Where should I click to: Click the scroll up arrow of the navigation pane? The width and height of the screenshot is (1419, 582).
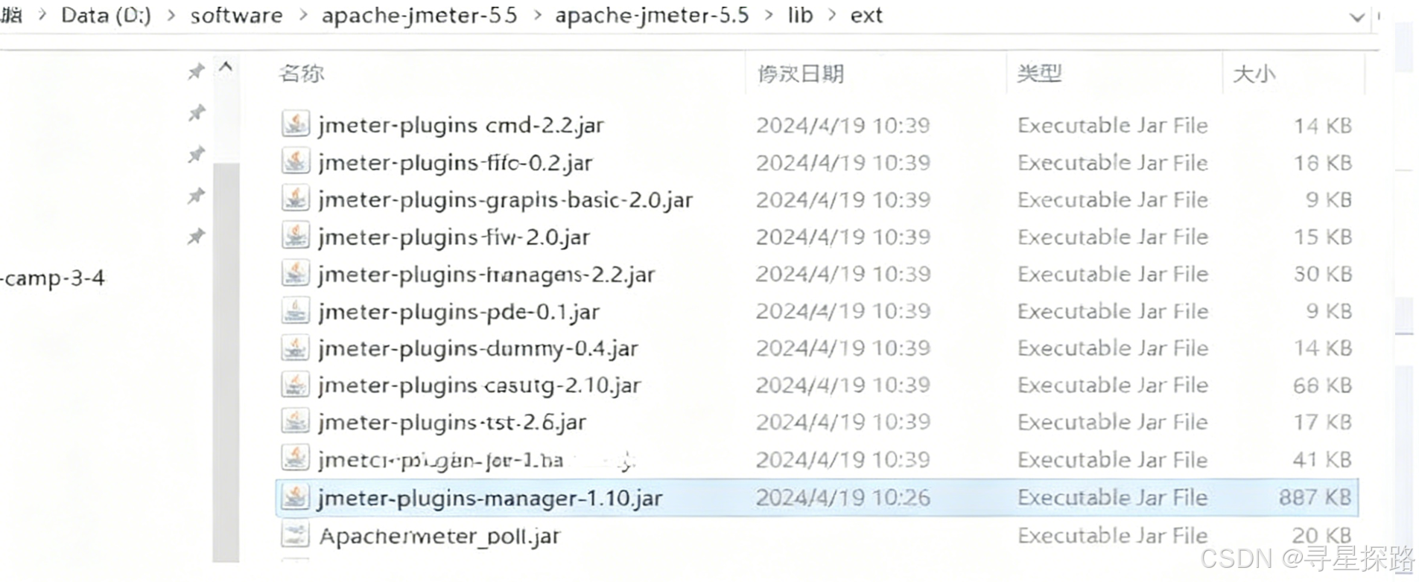pos(226,68)
